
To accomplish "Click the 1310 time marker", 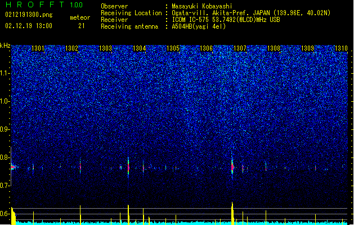I will coord(341,48).
